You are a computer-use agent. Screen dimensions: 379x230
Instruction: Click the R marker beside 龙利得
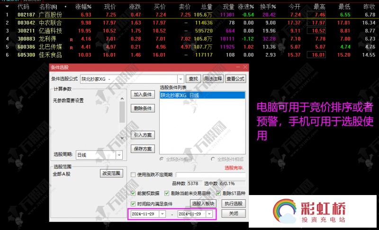[x=71, y=39]
